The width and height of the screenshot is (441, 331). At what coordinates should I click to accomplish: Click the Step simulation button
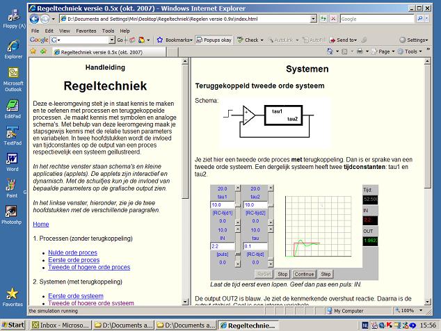[326, 274]
